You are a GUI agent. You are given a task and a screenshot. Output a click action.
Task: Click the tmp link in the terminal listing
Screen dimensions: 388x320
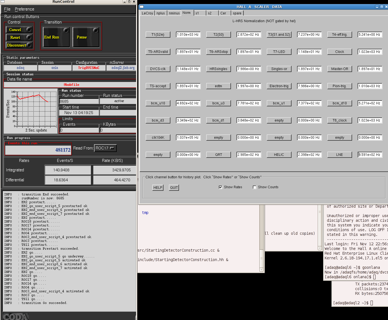click(x=145, y=213)
